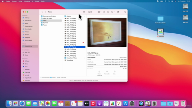Click the new folder toolbar icon
The height and width of the screenshot is (108, 192).
pyautogui.click(x=118, y=12)
